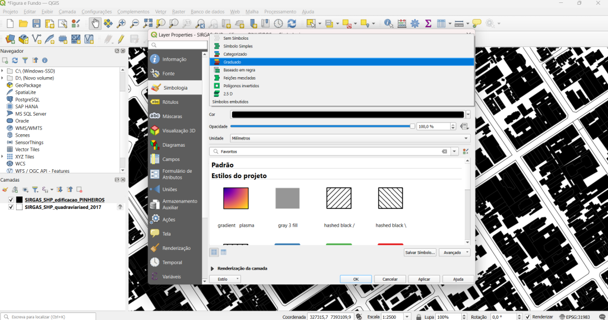Toggle editing pencil icon

[x=121, y=39]
